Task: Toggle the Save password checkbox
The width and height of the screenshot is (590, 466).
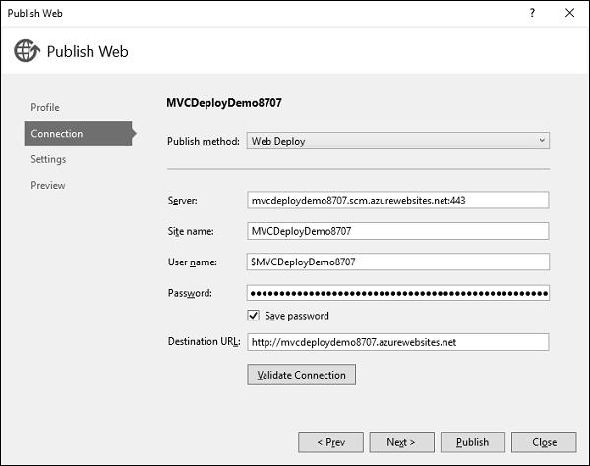Action: (254, 316)
